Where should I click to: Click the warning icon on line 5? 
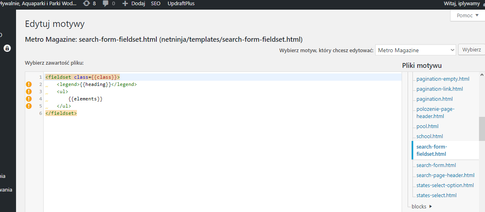(x=29, y=106)
